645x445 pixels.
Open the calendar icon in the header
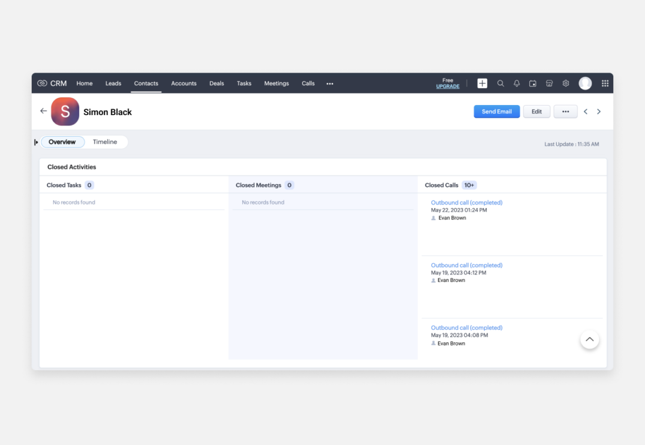(x=533, y=83)
